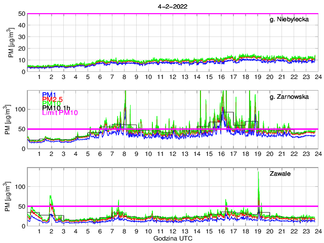The width and height of the screenshot is (324, 243).
Task: Click the Niebylecka panel PM y-axis label
Action: tap(11, 43)
